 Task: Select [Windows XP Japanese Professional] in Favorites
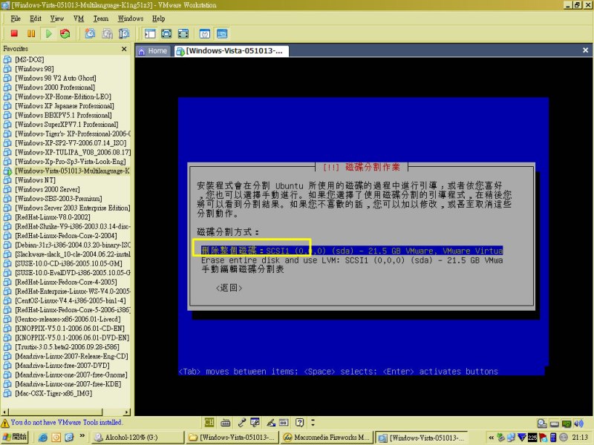pyautogui.click(x=65, y=106)
